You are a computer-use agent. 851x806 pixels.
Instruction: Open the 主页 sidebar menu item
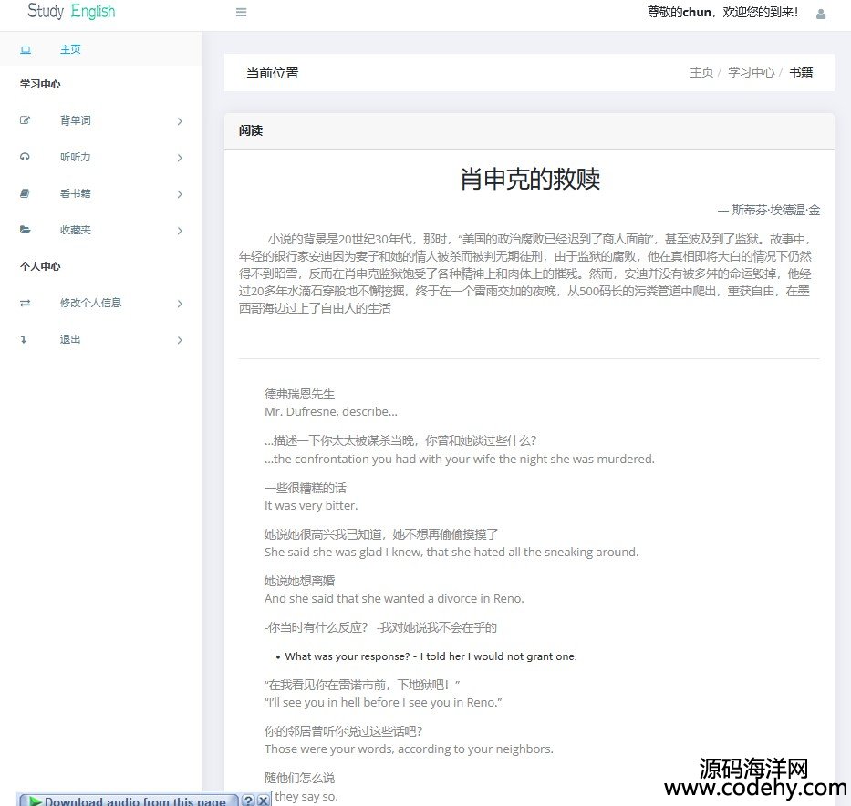[x=101, y=50]
